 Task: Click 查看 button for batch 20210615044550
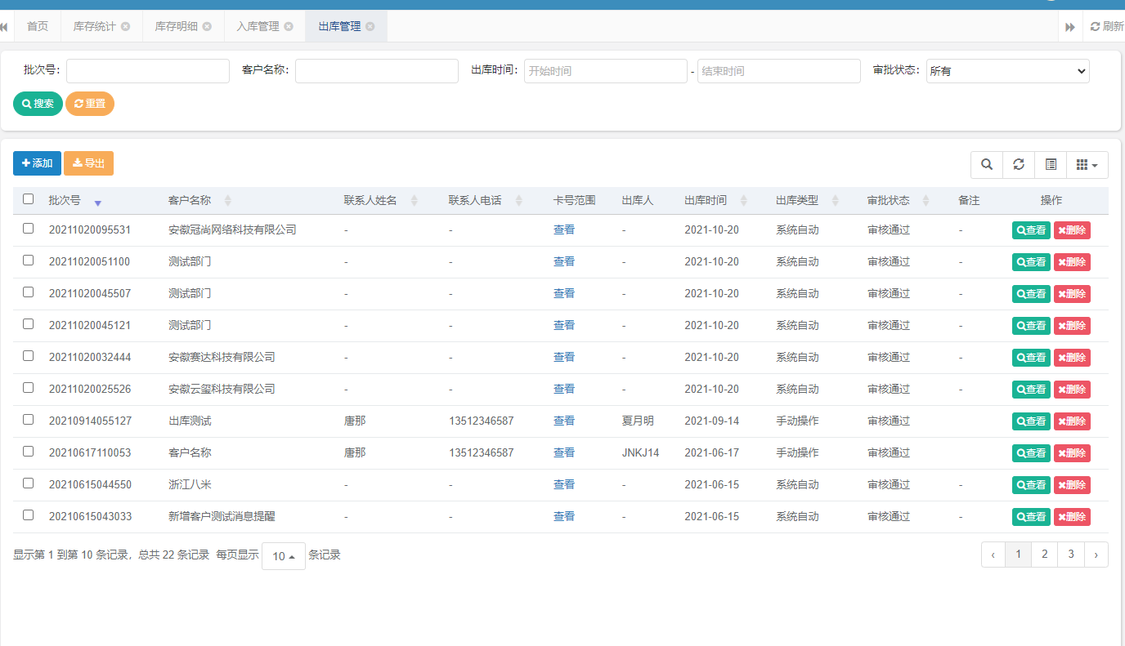[x=1031, y=485]
